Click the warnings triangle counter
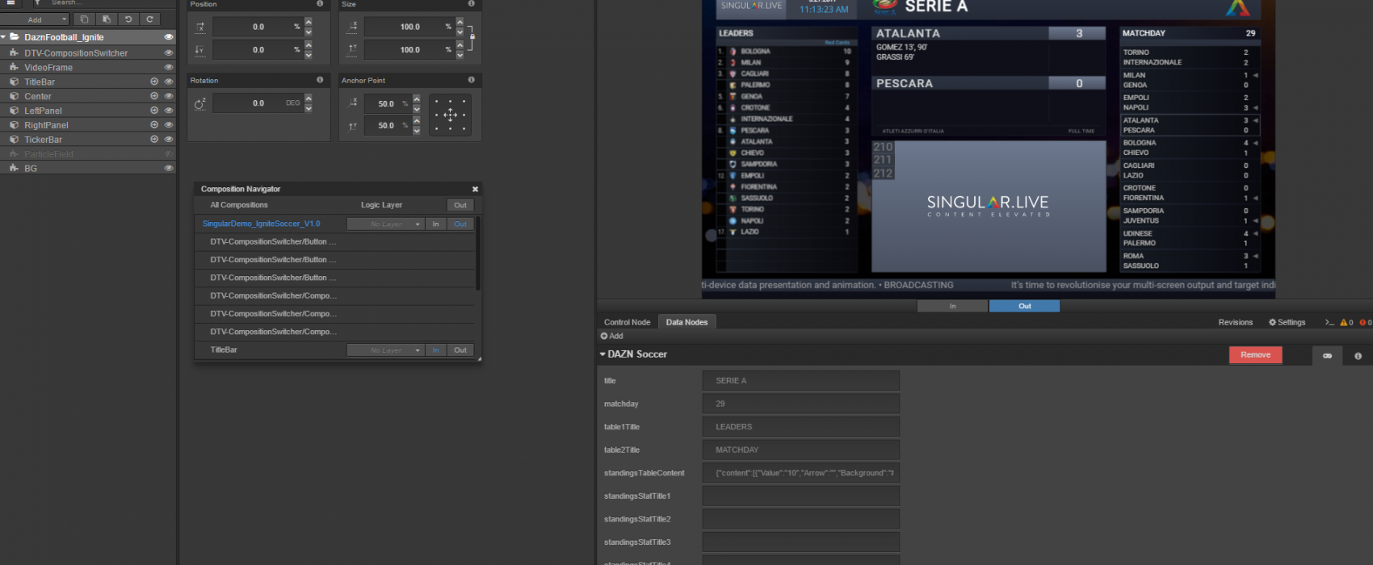The width and height of the screenshot is (1373, 565). click(1346, 322)
